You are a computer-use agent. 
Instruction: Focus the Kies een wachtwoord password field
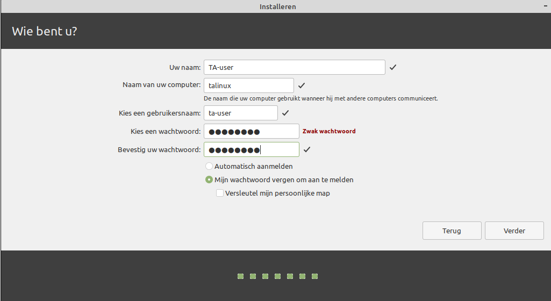[x=251, y=131]
